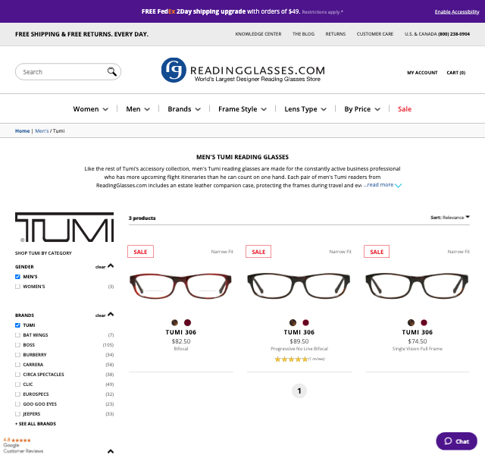This screenshot has width=485, height=455.
Task: Check the Women's gender filter
Action: [17, 287]
